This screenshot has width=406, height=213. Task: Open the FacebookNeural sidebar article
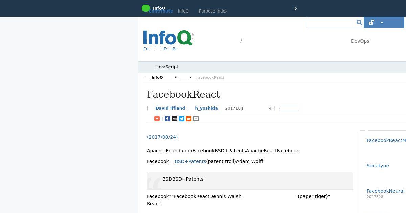[386, 191]
